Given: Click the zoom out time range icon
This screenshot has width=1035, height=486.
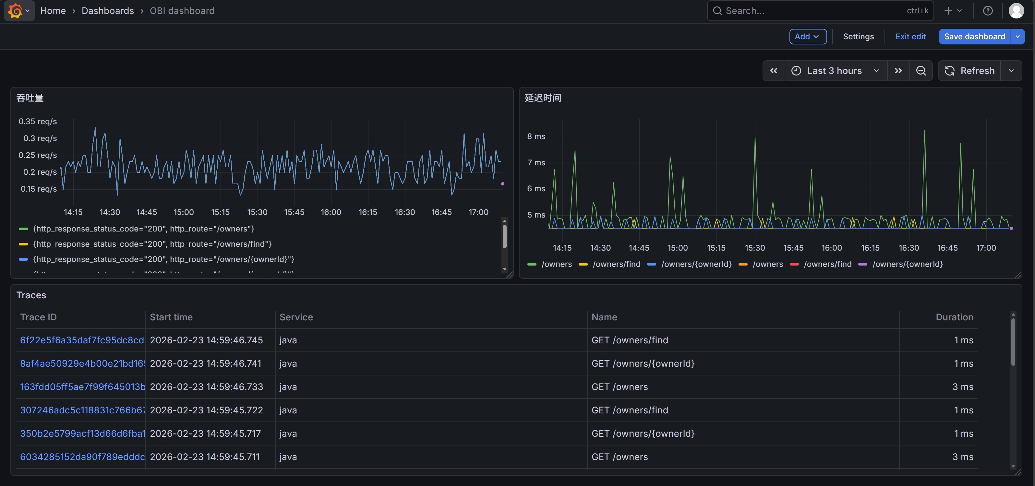Looking at the screenshot, I should [x=921, y=71].
